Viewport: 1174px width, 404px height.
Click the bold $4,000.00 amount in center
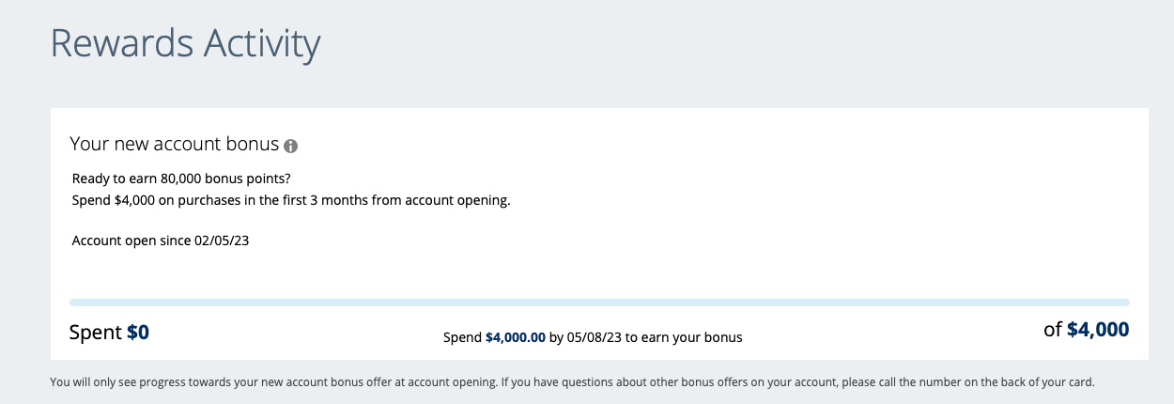click(x=516, y=337)
